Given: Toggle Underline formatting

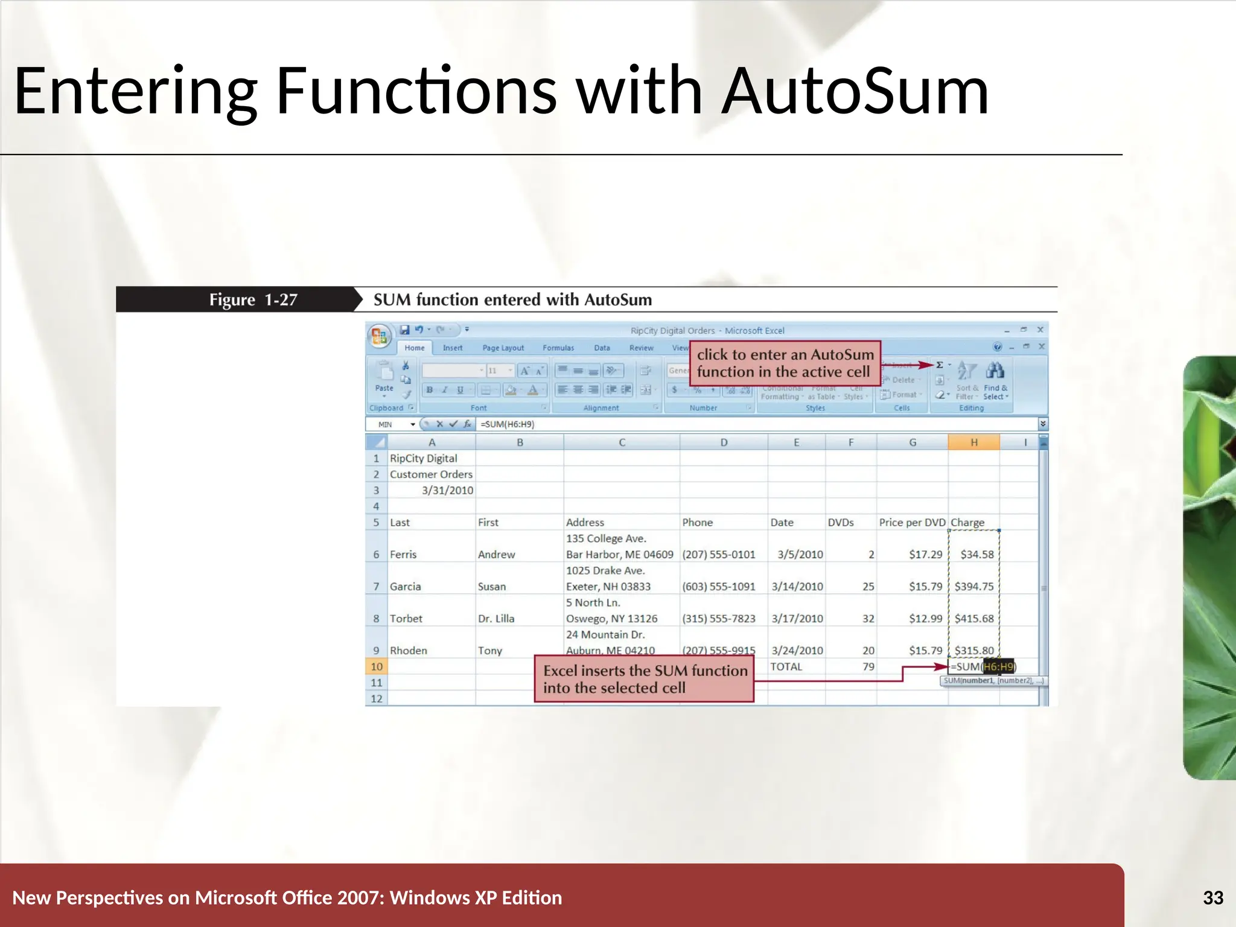Looking at the screenshot, I should click(460, 390).
